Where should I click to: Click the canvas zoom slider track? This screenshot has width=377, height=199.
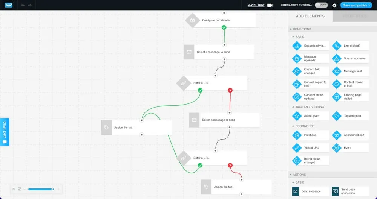point(40,189)
